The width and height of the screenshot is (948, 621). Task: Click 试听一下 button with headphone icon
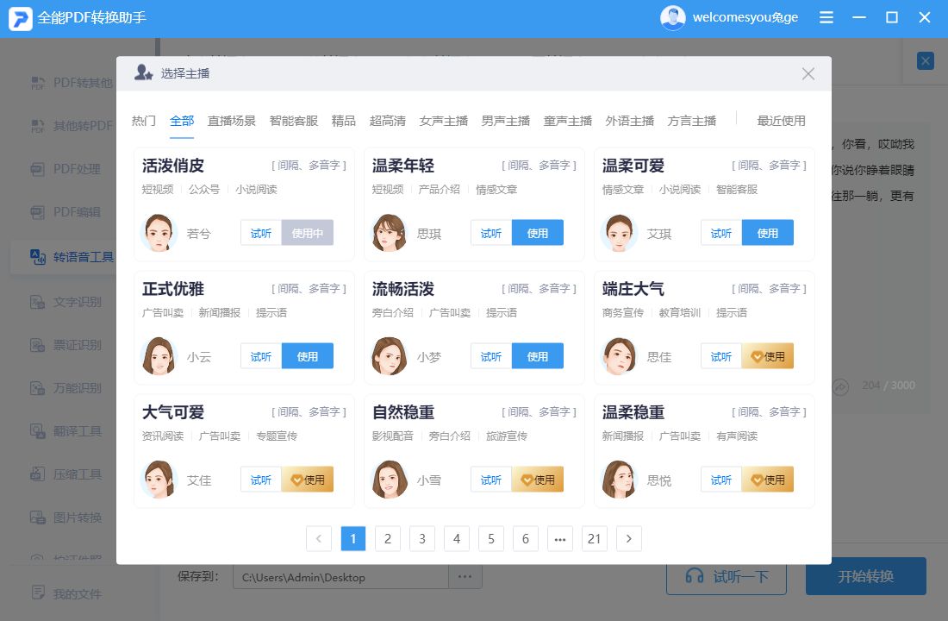727,576
